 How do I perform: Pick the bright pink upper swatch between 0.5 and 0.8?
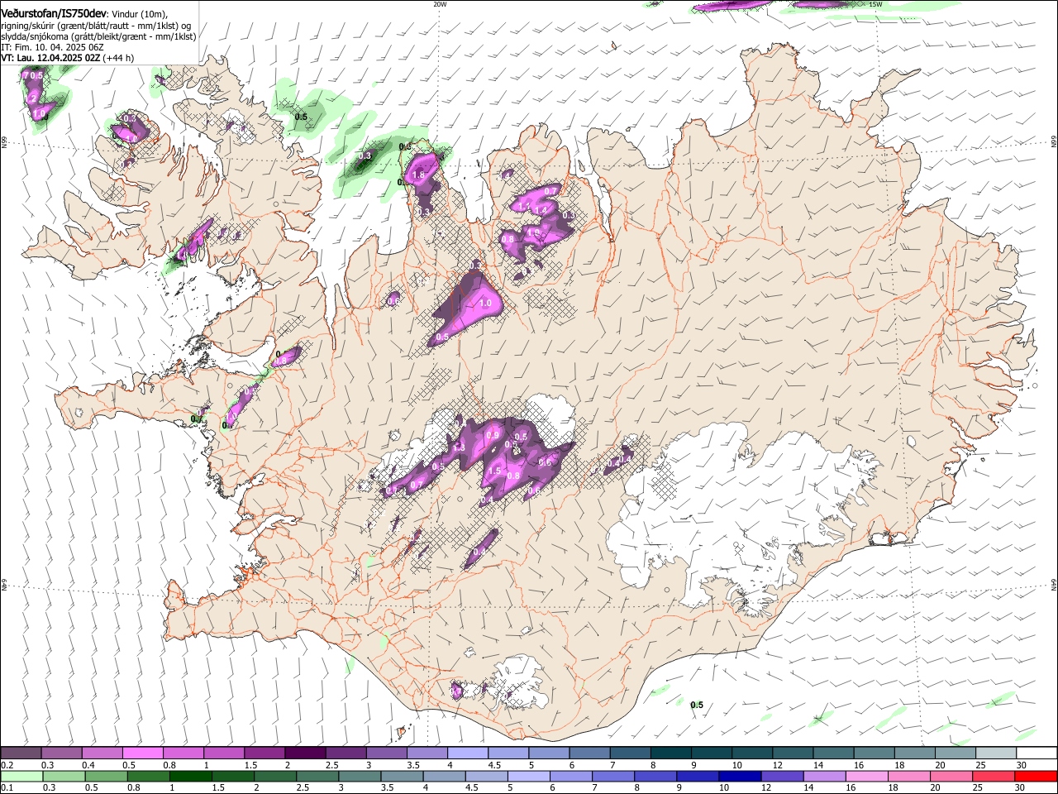[142, 753]
